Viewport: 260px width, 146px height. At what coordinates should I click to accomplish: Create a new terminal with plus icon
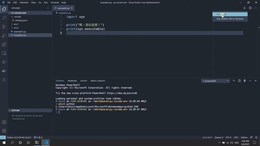pos(234,81)
